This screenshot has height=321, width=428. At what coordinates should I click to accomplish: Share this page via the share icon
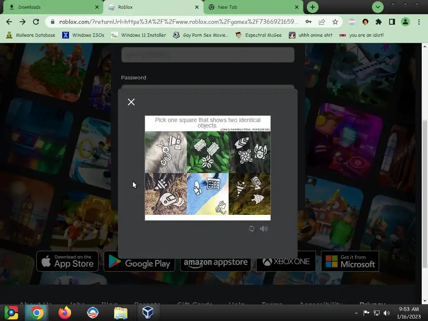point(322,22)
